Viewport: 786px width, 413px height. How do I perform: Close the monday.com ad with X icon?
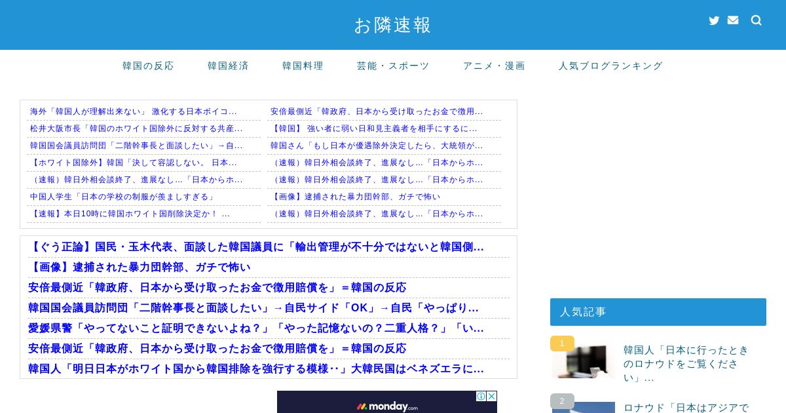(x=491, y=396)
